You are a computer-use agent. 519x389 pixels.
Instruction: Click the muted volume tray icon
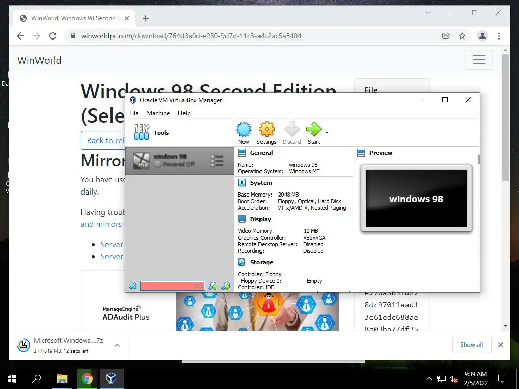point(454,379)
